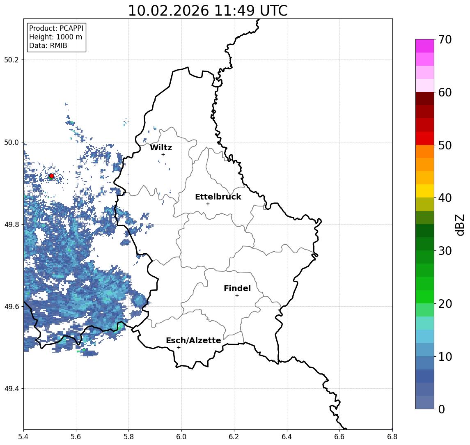Click the colorbar tick label 50
This screenshot has width=470, height=445.
pos(445,145)
